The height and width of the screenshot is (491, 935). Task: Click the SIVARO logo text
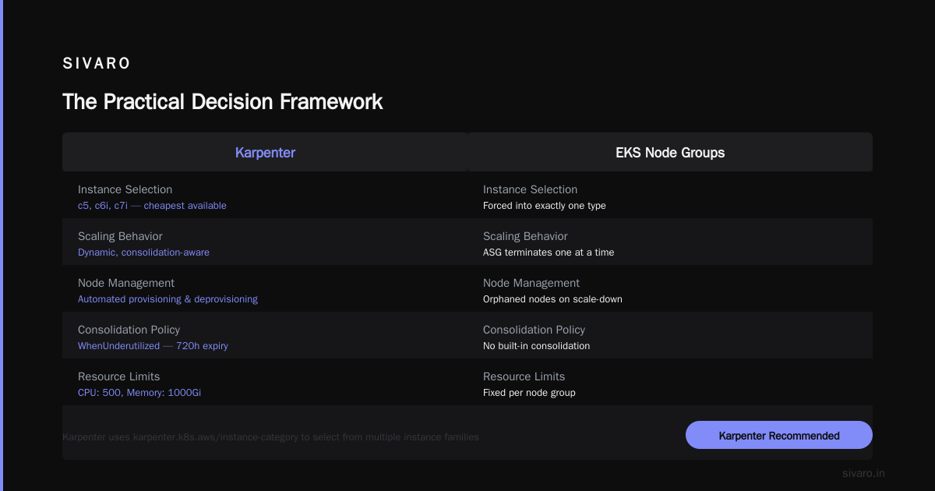[97, 64]
